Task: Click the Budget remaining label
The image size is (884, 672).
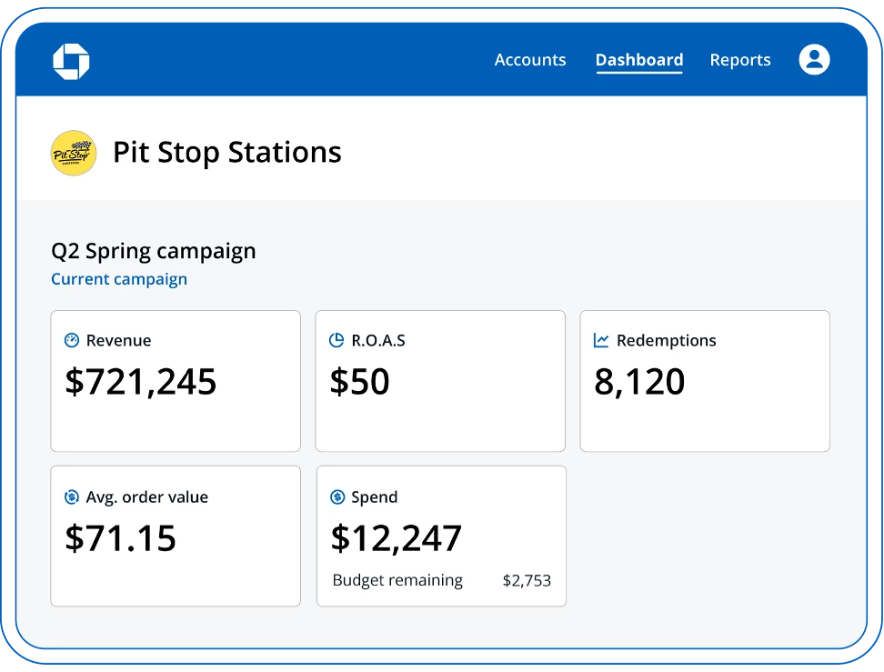Action: pos(397,580)
